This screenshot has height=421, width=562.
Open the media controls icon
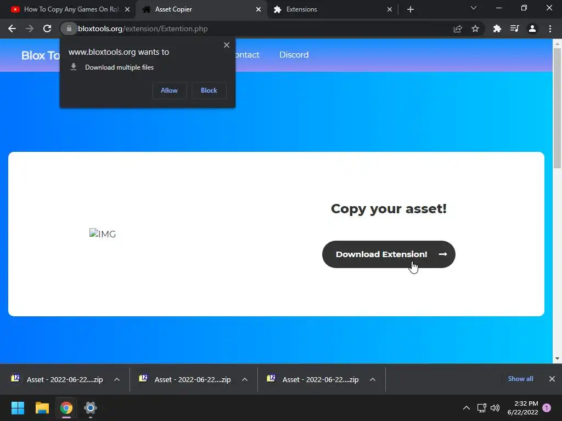(514, 29)
